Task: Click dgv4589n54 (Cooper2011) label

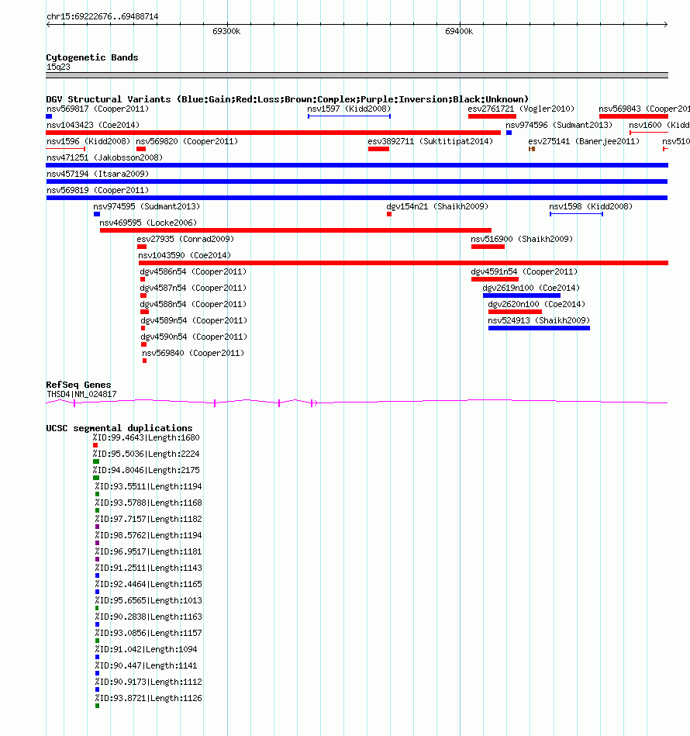Action: coord(194,320)
